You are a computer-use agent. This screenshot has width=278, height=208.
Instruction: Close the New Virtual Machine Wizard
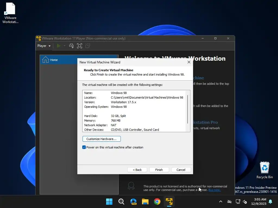point(189,62)
